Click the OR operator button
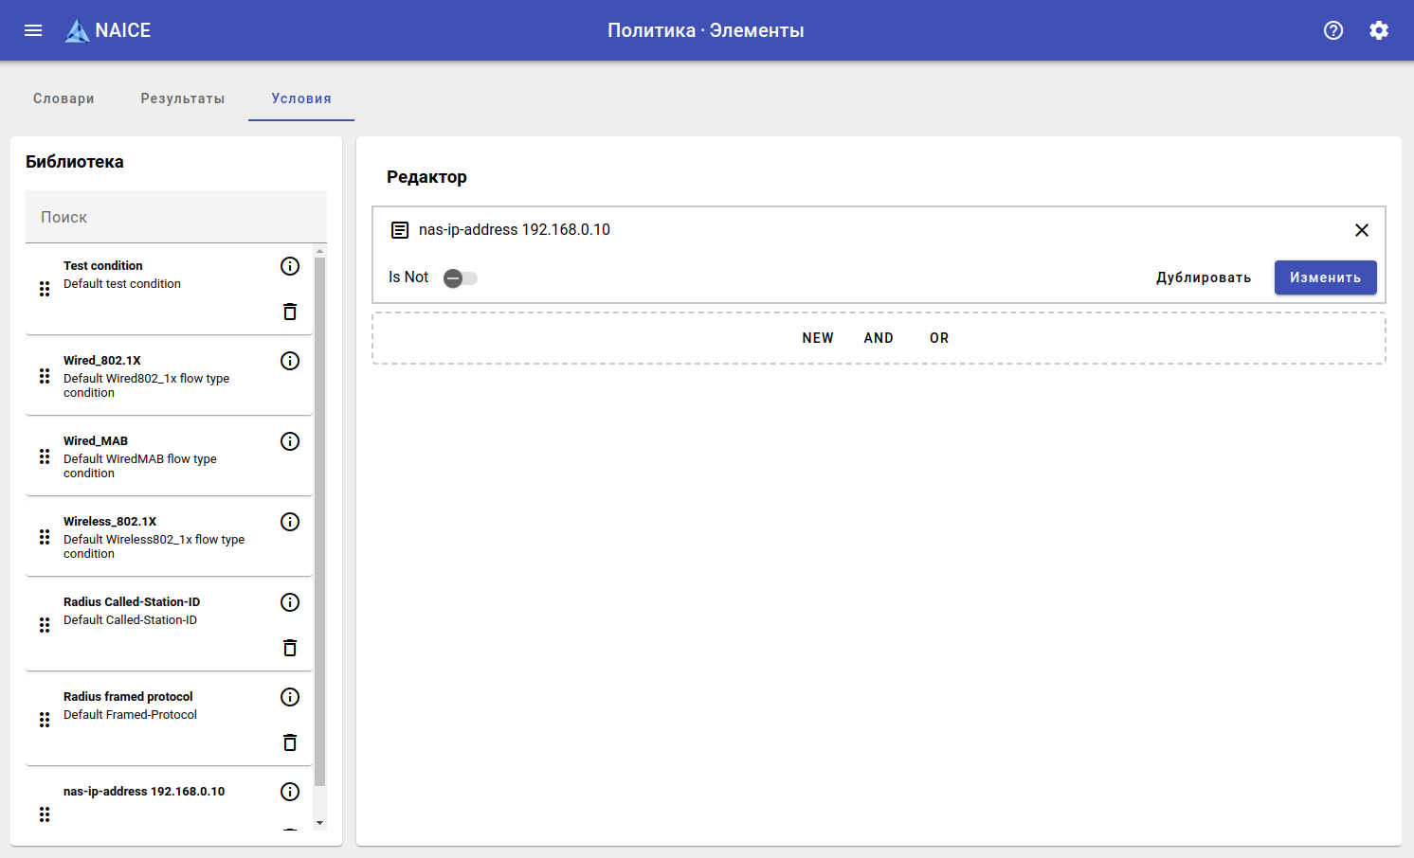The height and width of the screenshot is (858, 1414). point(939,338)
